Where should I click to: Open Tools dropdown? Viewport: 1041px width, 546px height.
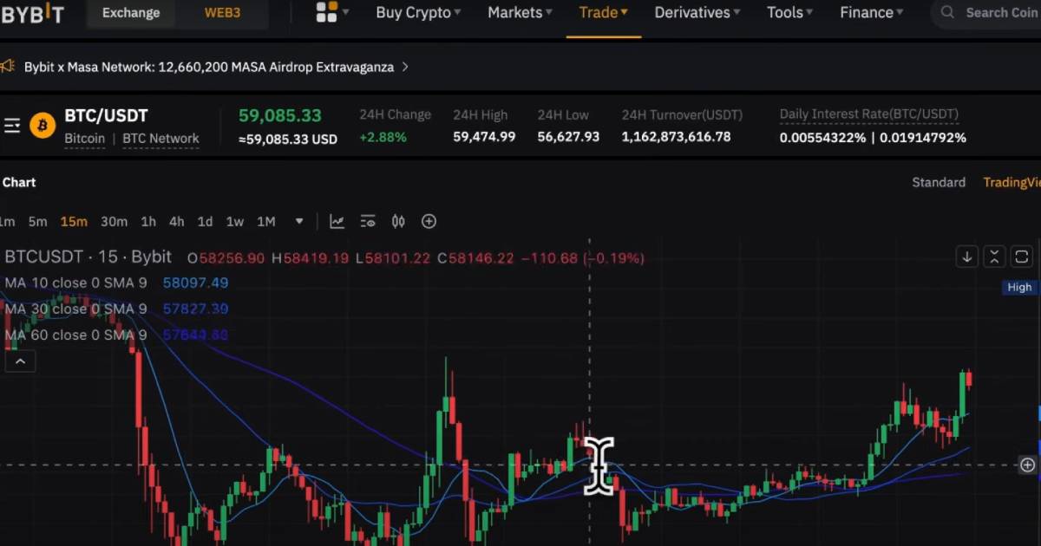pyautogui.click(x=791, y=12)
